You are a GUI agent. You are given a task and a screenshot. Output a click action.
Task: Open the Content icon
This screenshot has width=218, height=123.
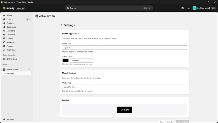click(x=4, y=38)
